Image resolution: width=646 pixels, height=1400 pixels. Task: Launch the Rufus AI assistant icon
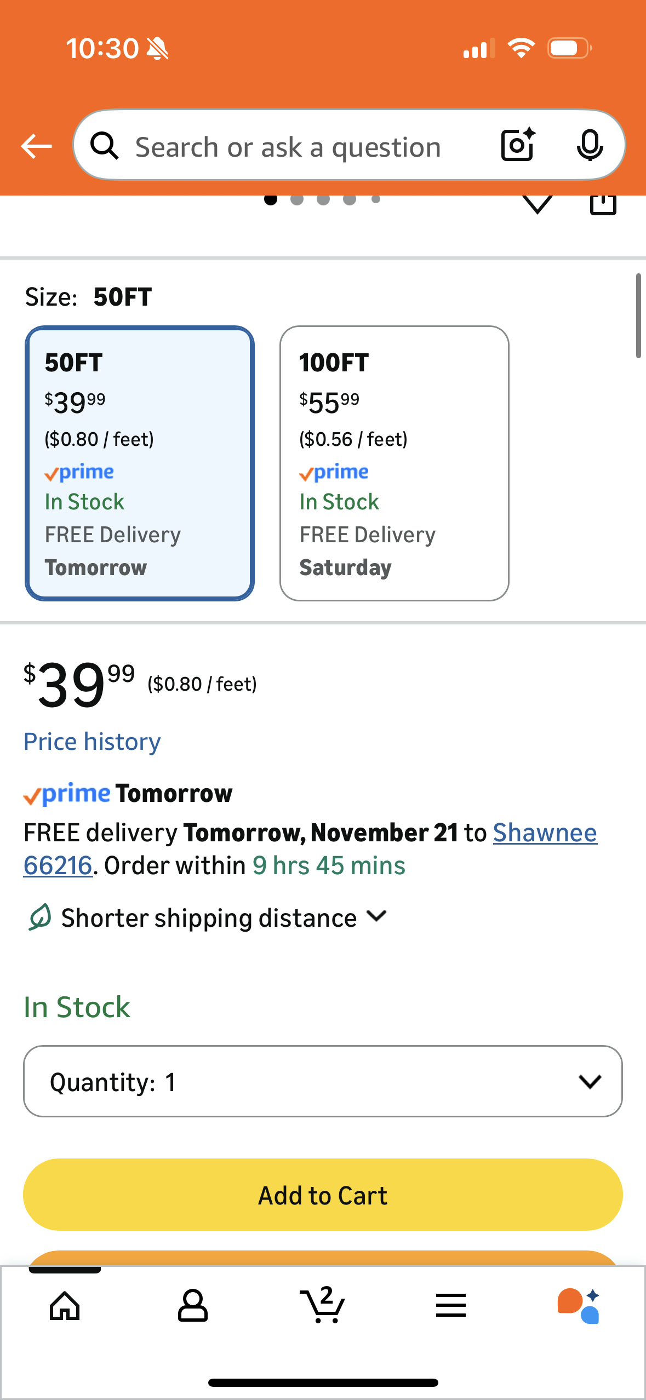tap(579, 1306)
